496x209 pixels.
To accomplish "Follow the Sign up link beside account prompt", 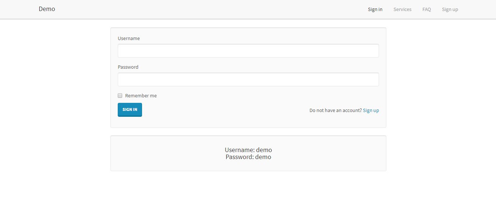I will point(371,111).
